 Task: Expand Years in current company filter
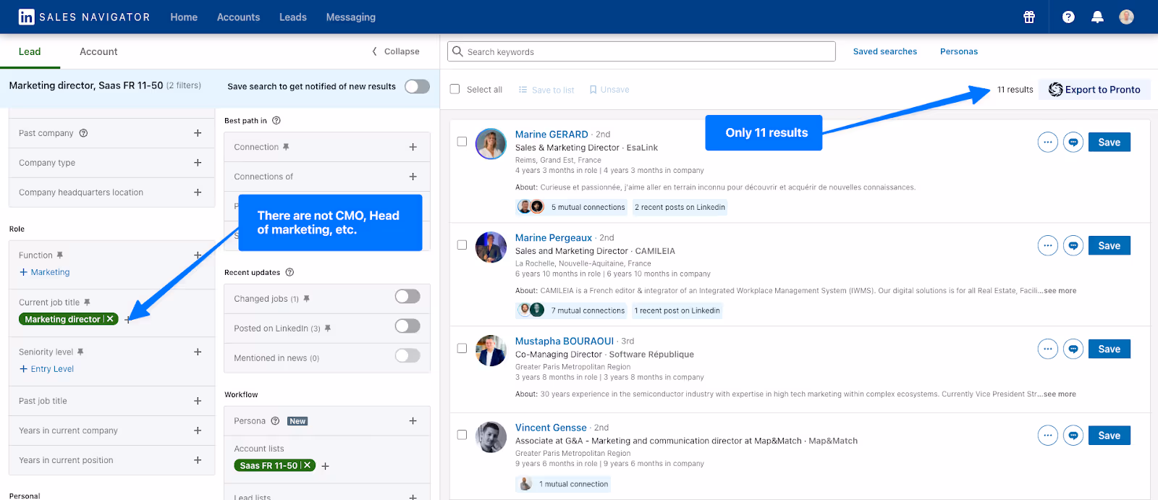(198, 431)
